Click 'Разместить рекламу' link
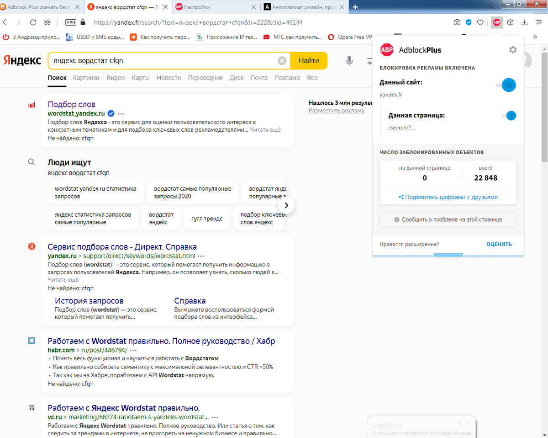 tap(337, 110)
